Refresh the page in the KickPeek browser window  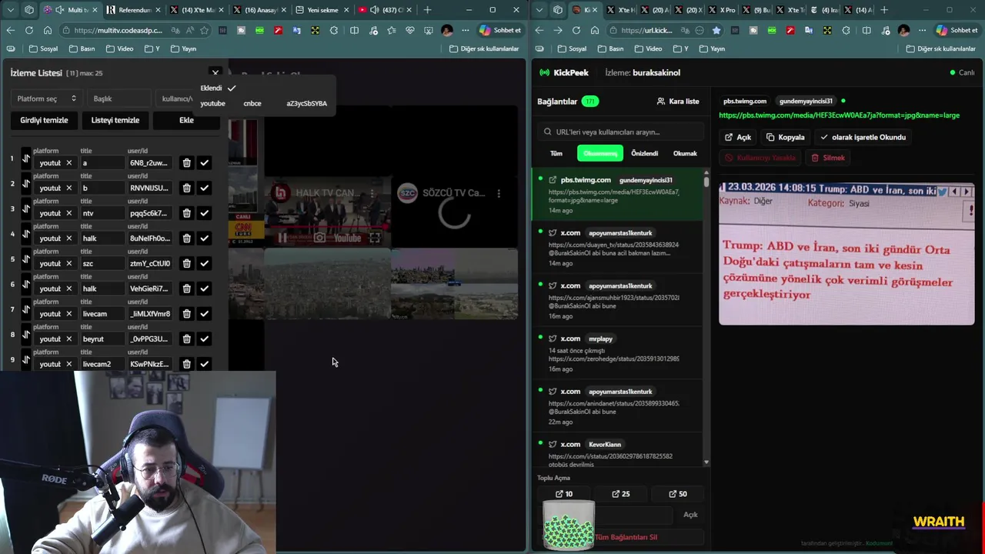point(576,30)
